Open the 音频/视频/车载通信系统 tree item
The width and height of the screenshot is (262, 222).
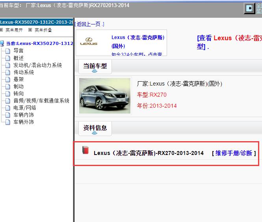pyautogui.click(x=41, y=101)
